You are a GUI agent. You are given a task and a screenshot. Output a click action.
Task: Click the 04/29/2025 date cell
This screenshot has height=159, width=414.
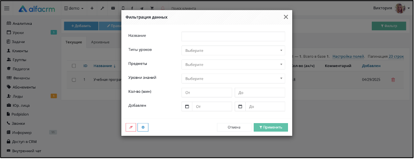(371, 79)
